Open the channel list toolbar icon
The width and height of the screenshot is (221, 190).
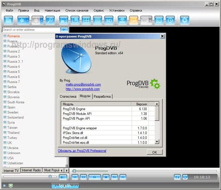coord(159,20)
